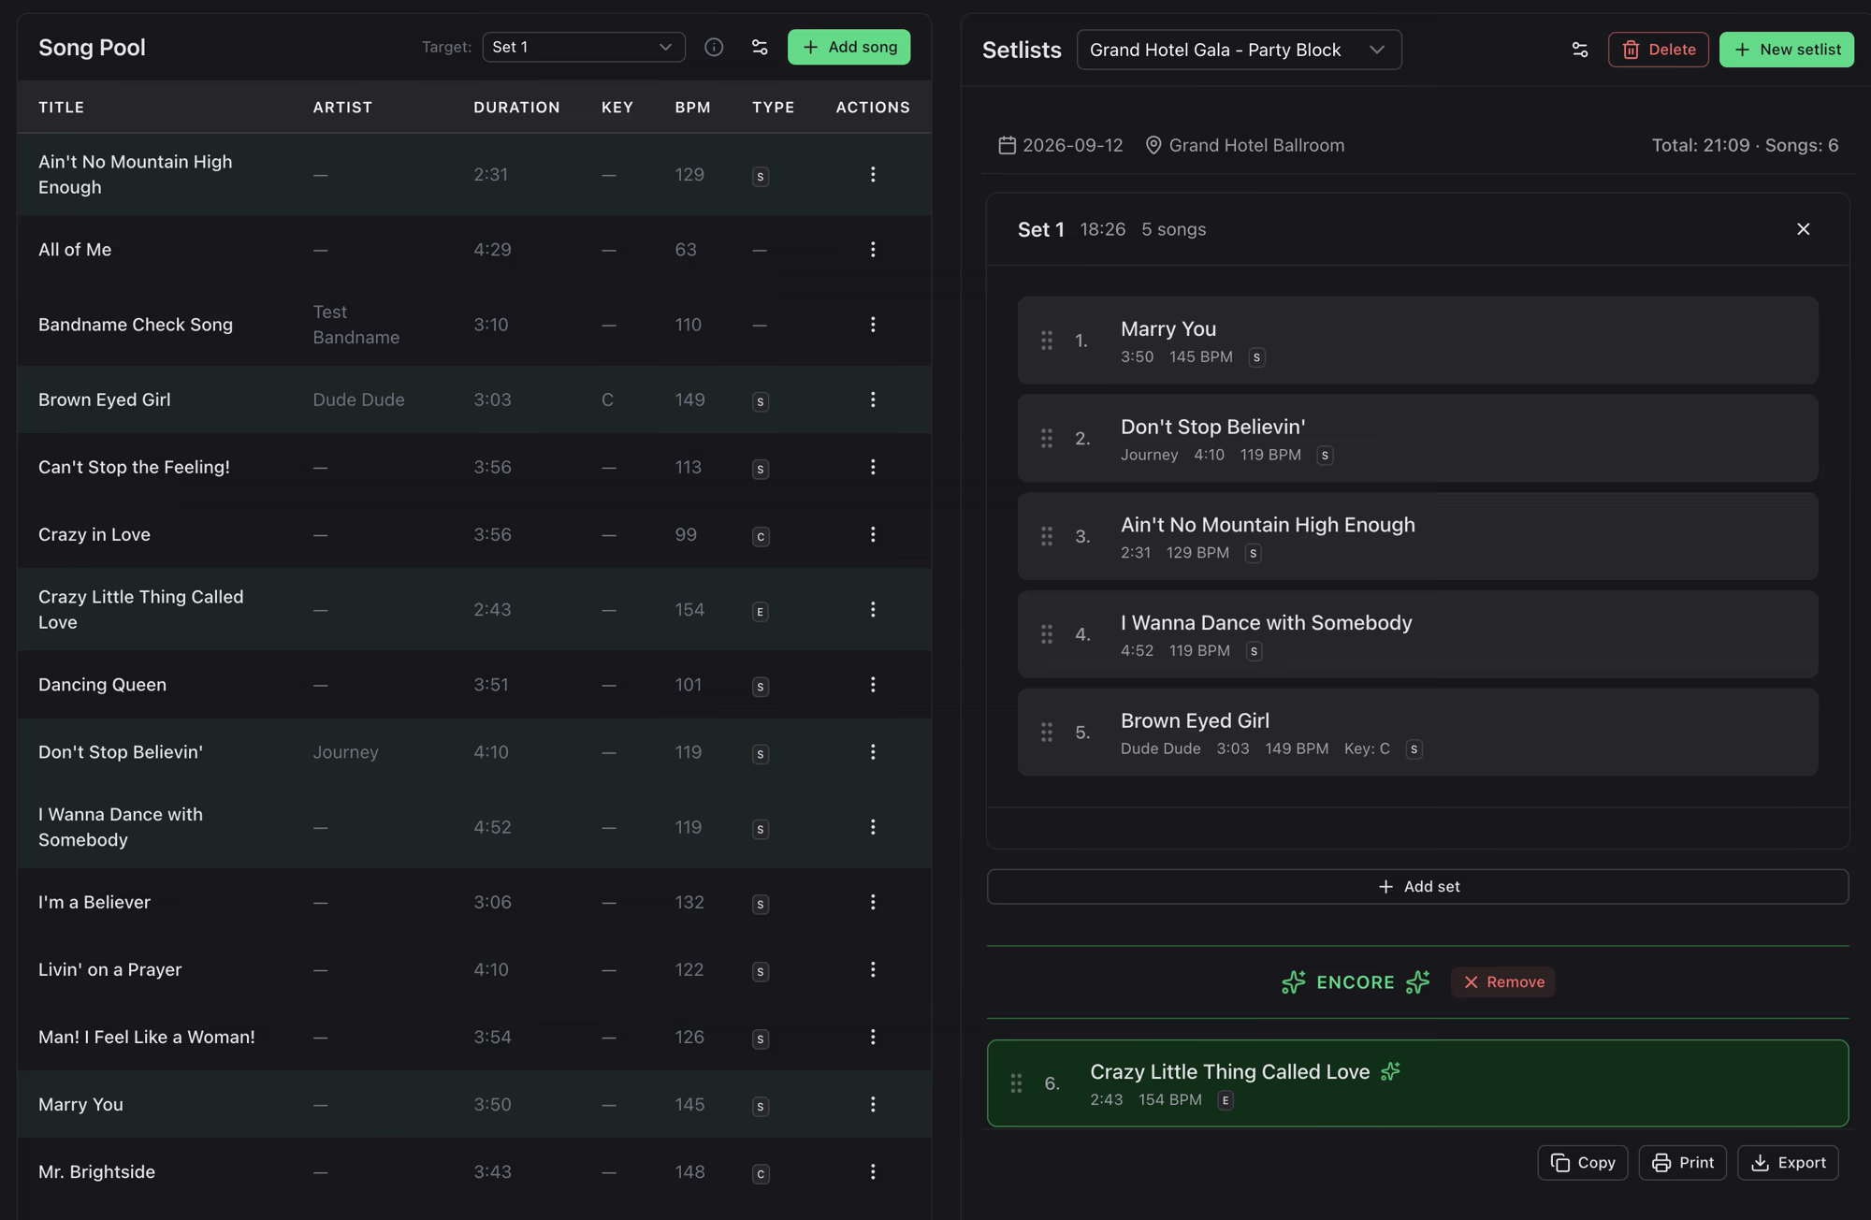Copy the setlist

[1582, 1162]
